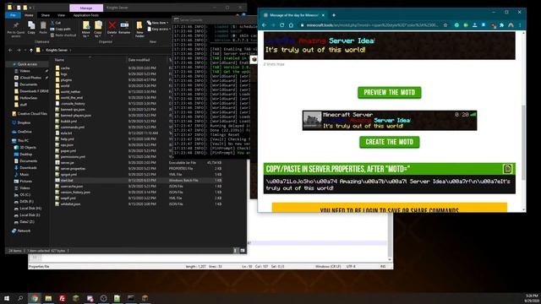Open Pictures under This PC
Image resolution: width=541 pixels, height=304 pixels.
click(x=23, y=181)
